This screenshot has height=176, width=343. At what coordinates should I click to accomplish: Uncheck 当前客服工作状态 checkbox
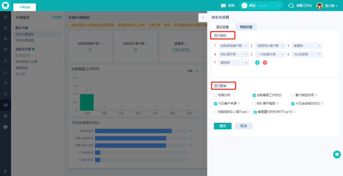coord(254,96)
